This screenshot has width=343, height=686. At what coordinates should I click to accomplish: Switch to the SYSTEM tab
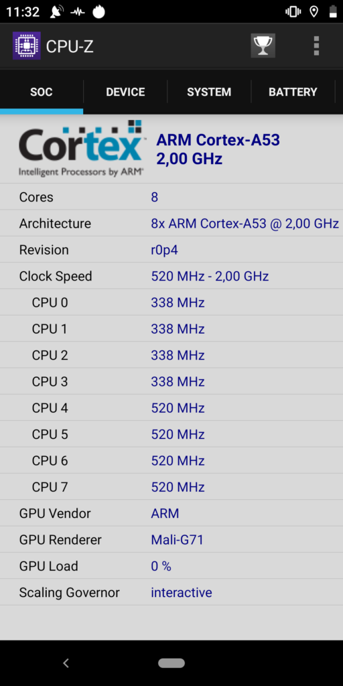click(x=209, y=92)
